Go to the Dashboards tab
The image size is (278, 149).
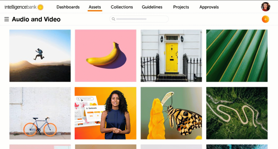point(68,7)
